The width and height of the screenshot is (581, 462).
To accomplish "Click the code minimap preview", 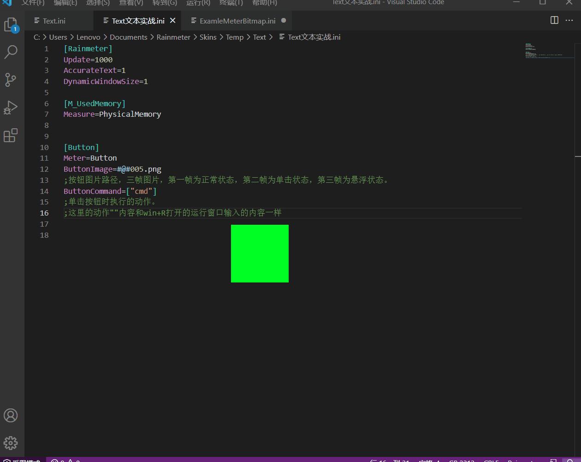I will click(x=549, y=51).
